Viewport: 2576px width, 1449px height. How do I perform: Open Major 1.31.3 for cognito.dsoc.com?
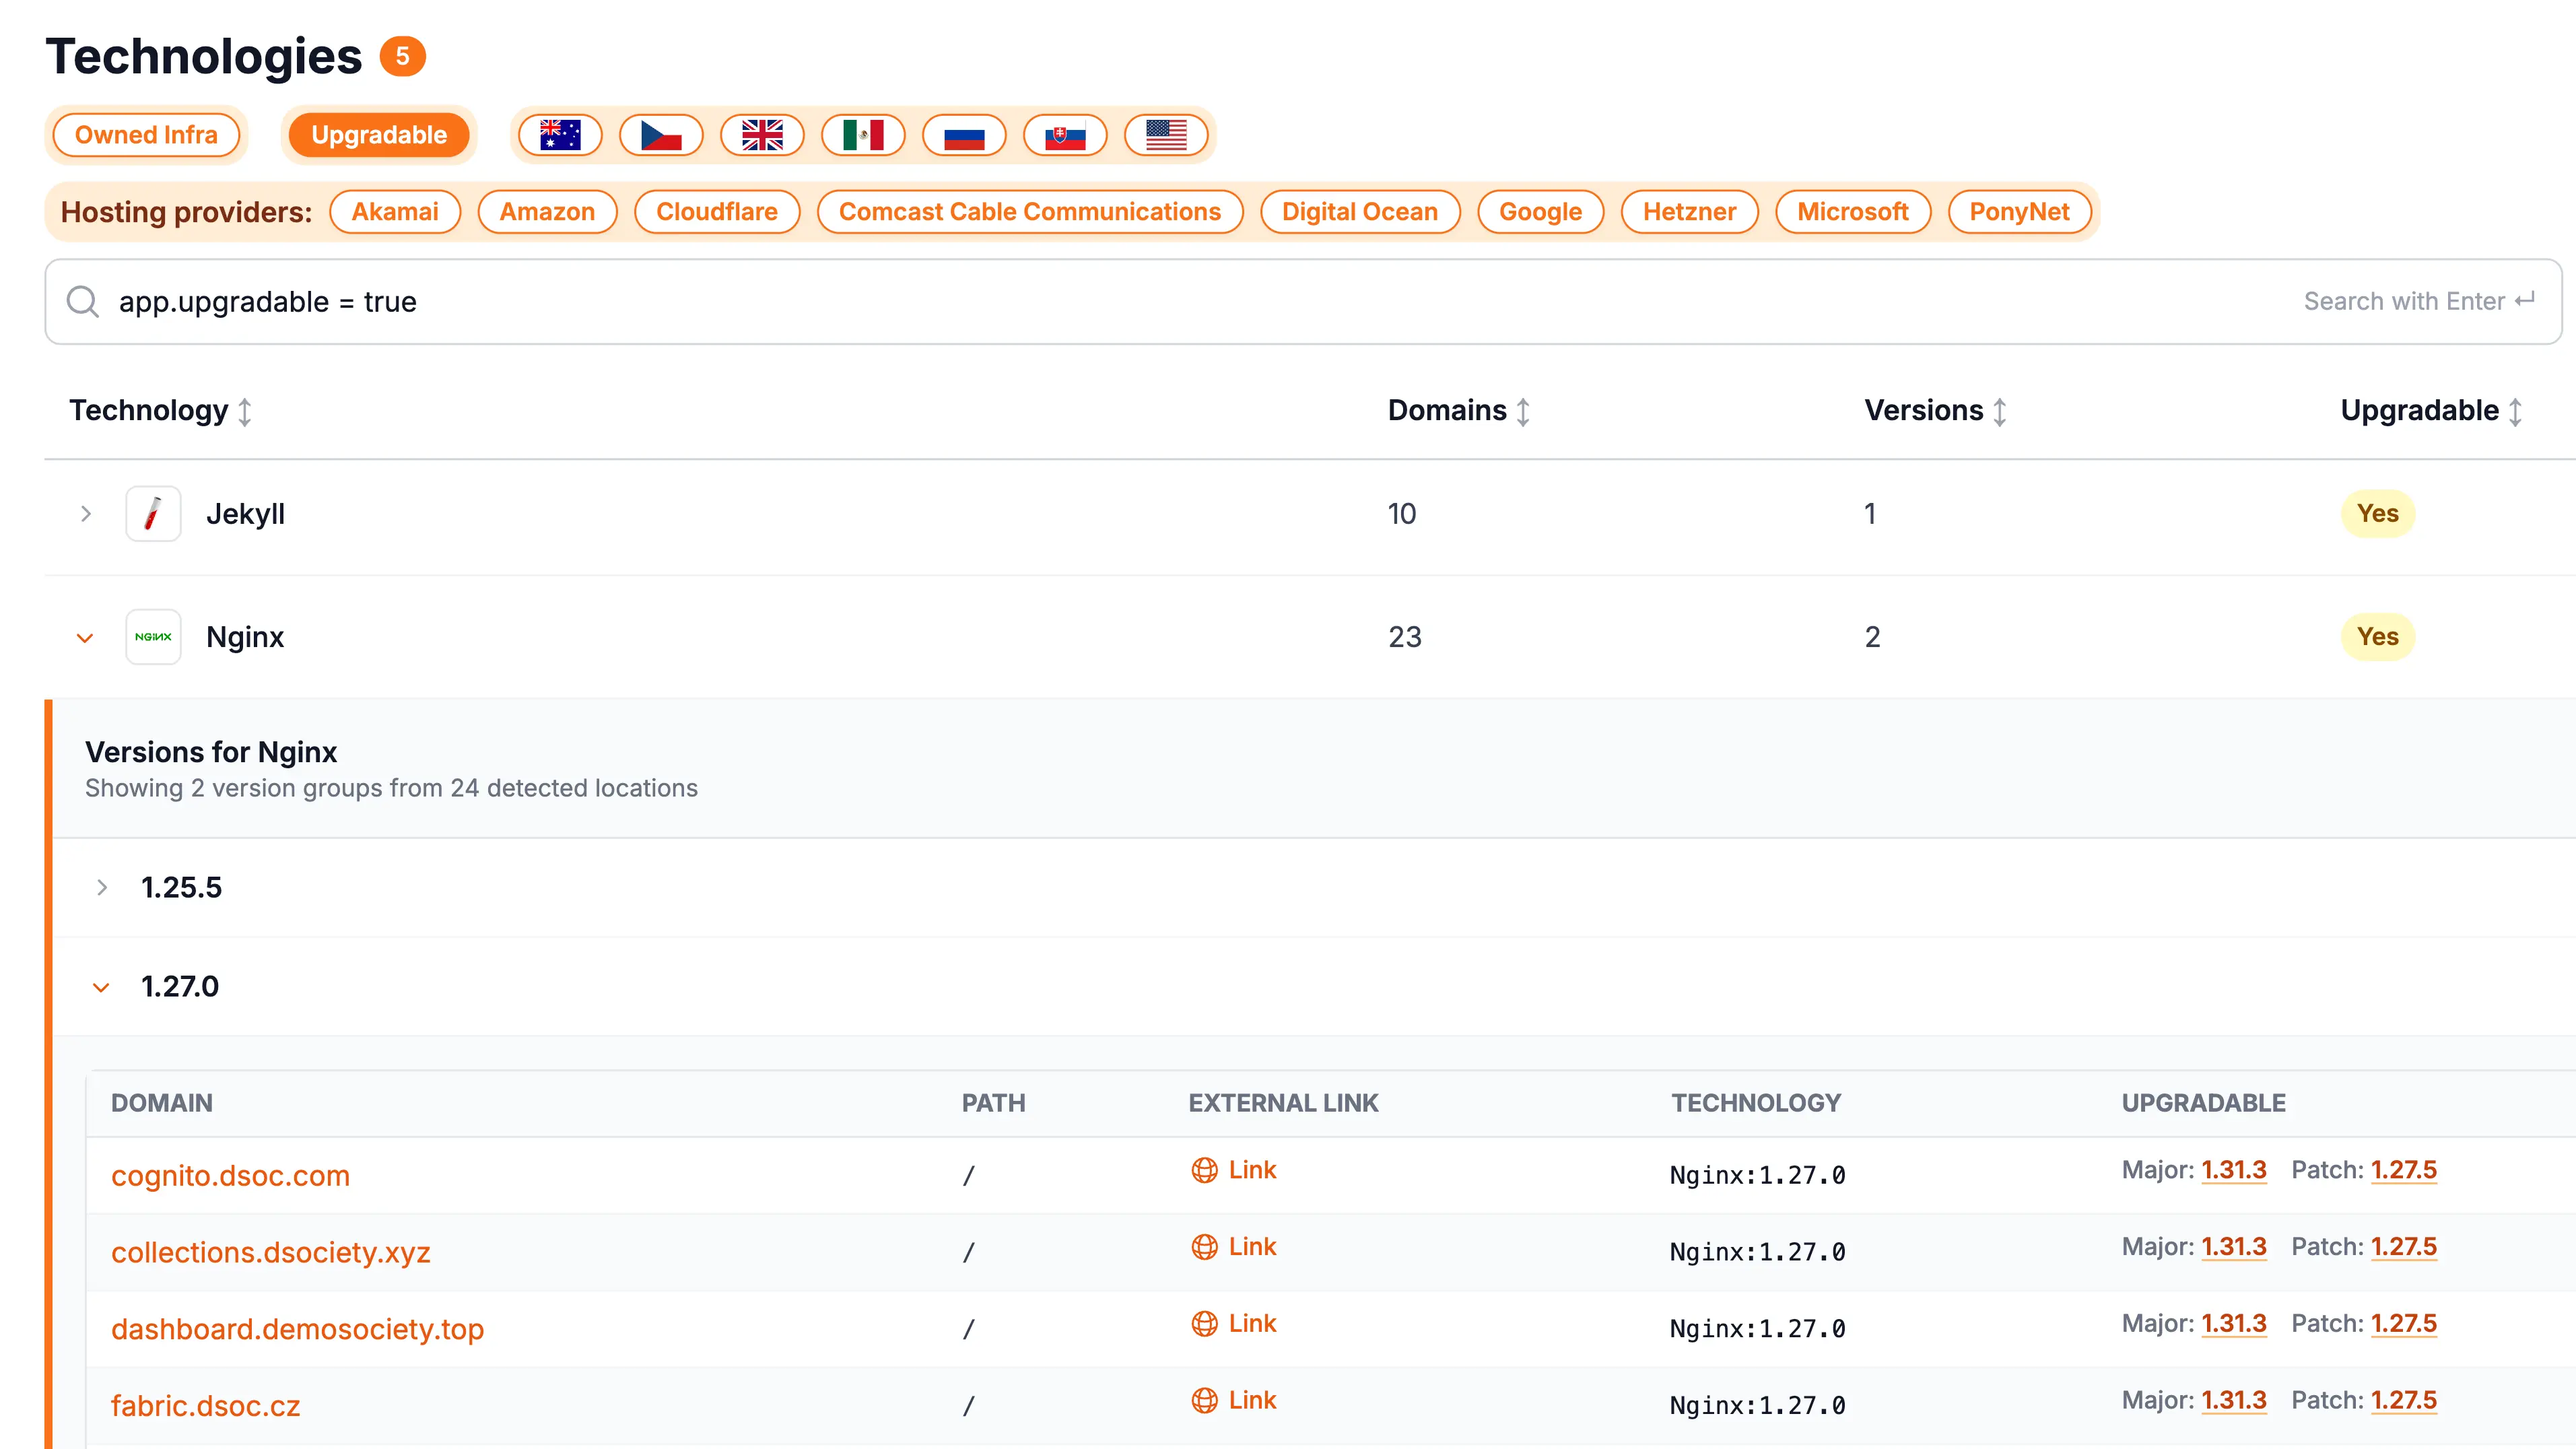point(2233,1170)
